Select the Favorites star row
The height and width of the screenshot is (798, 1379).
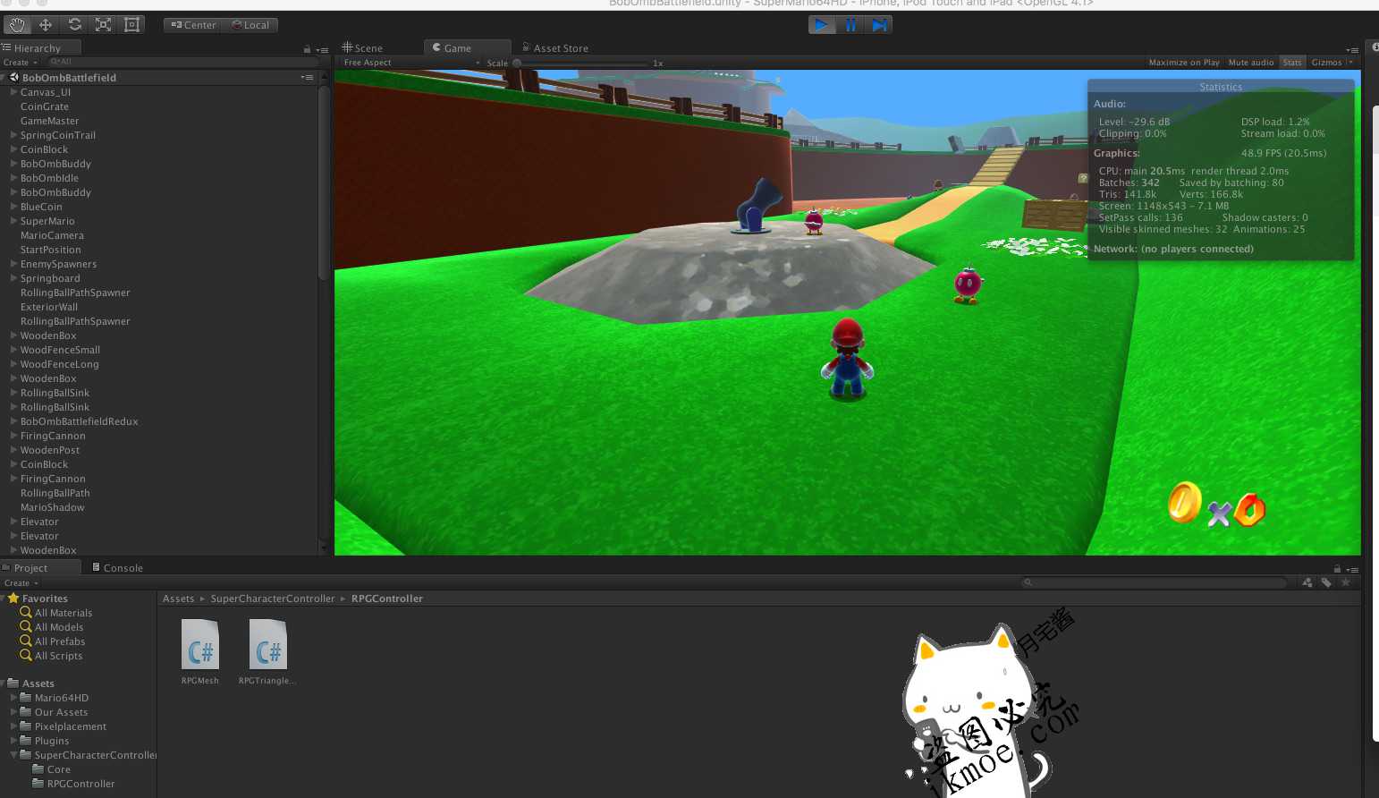pos(38,598)
